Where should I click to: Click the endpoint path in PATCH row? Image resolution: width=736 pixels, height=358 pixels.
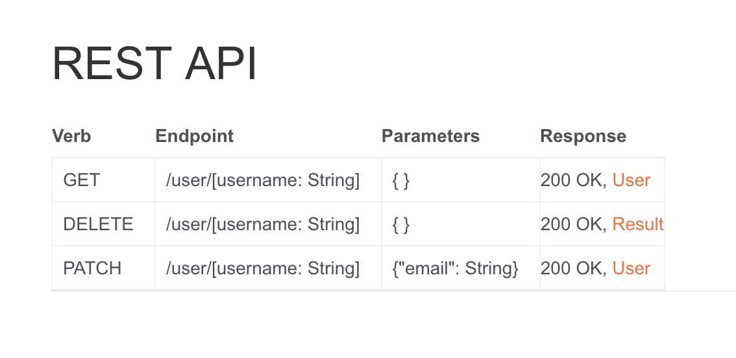(x=263, y=268)
